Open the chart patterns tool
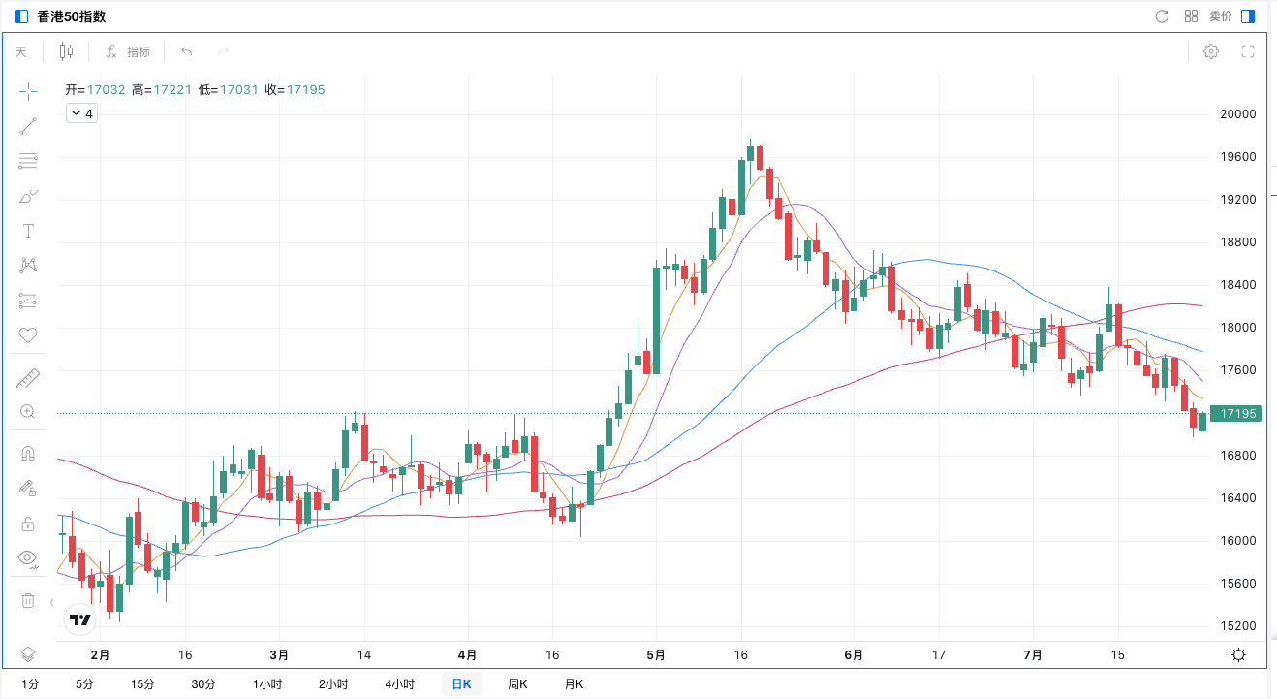 [x=28, y=266]
